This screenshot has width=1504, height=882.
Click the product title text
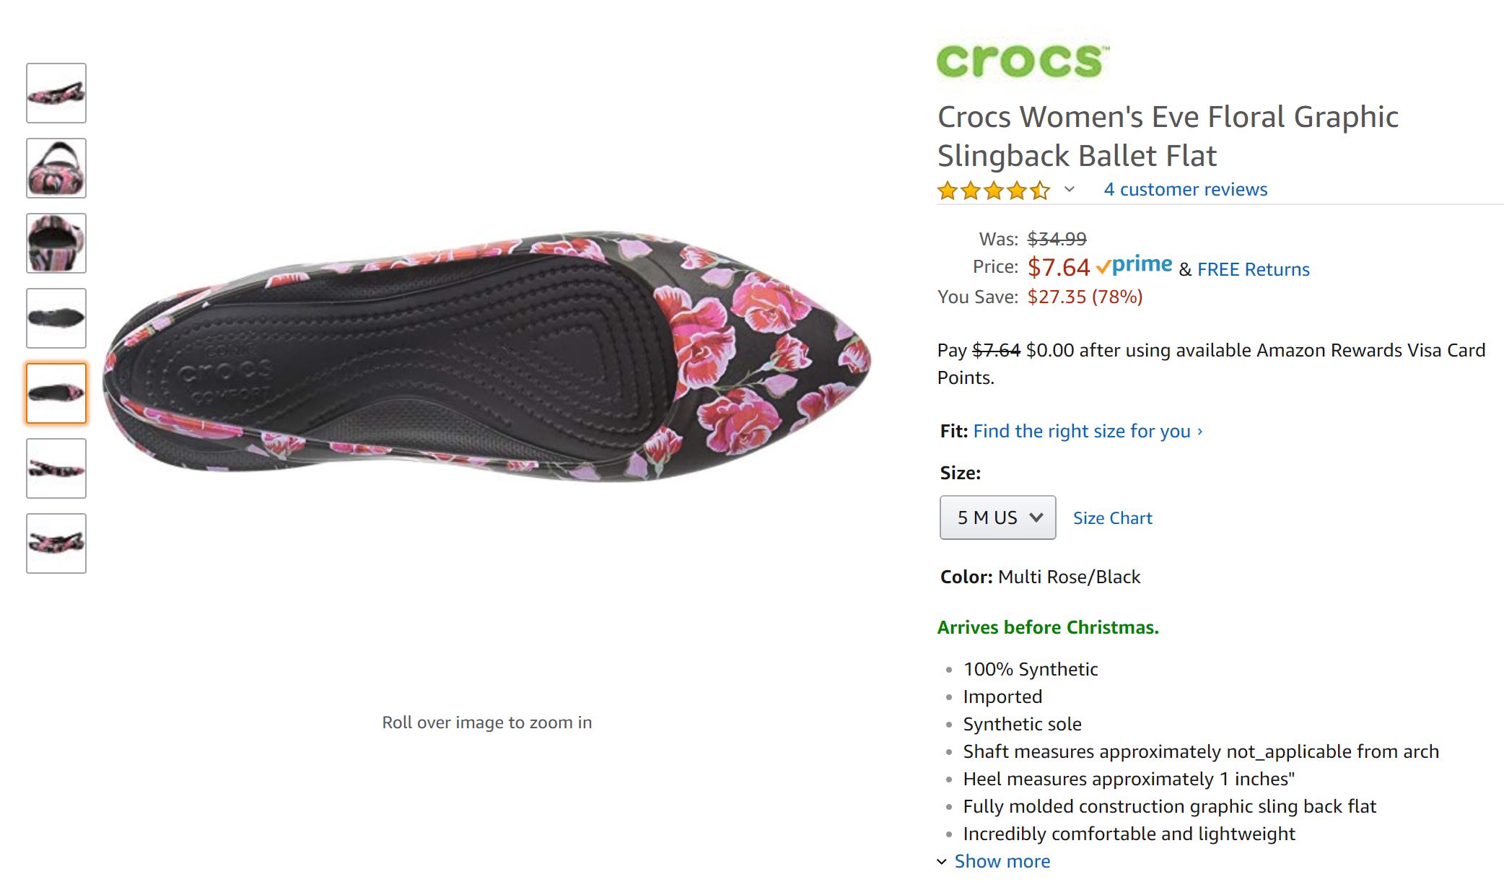pos(1167,136)
